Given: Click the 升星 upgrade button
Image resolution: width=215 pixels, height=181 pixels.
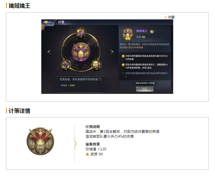Looking at the screenshot, I should click(145, 89).
